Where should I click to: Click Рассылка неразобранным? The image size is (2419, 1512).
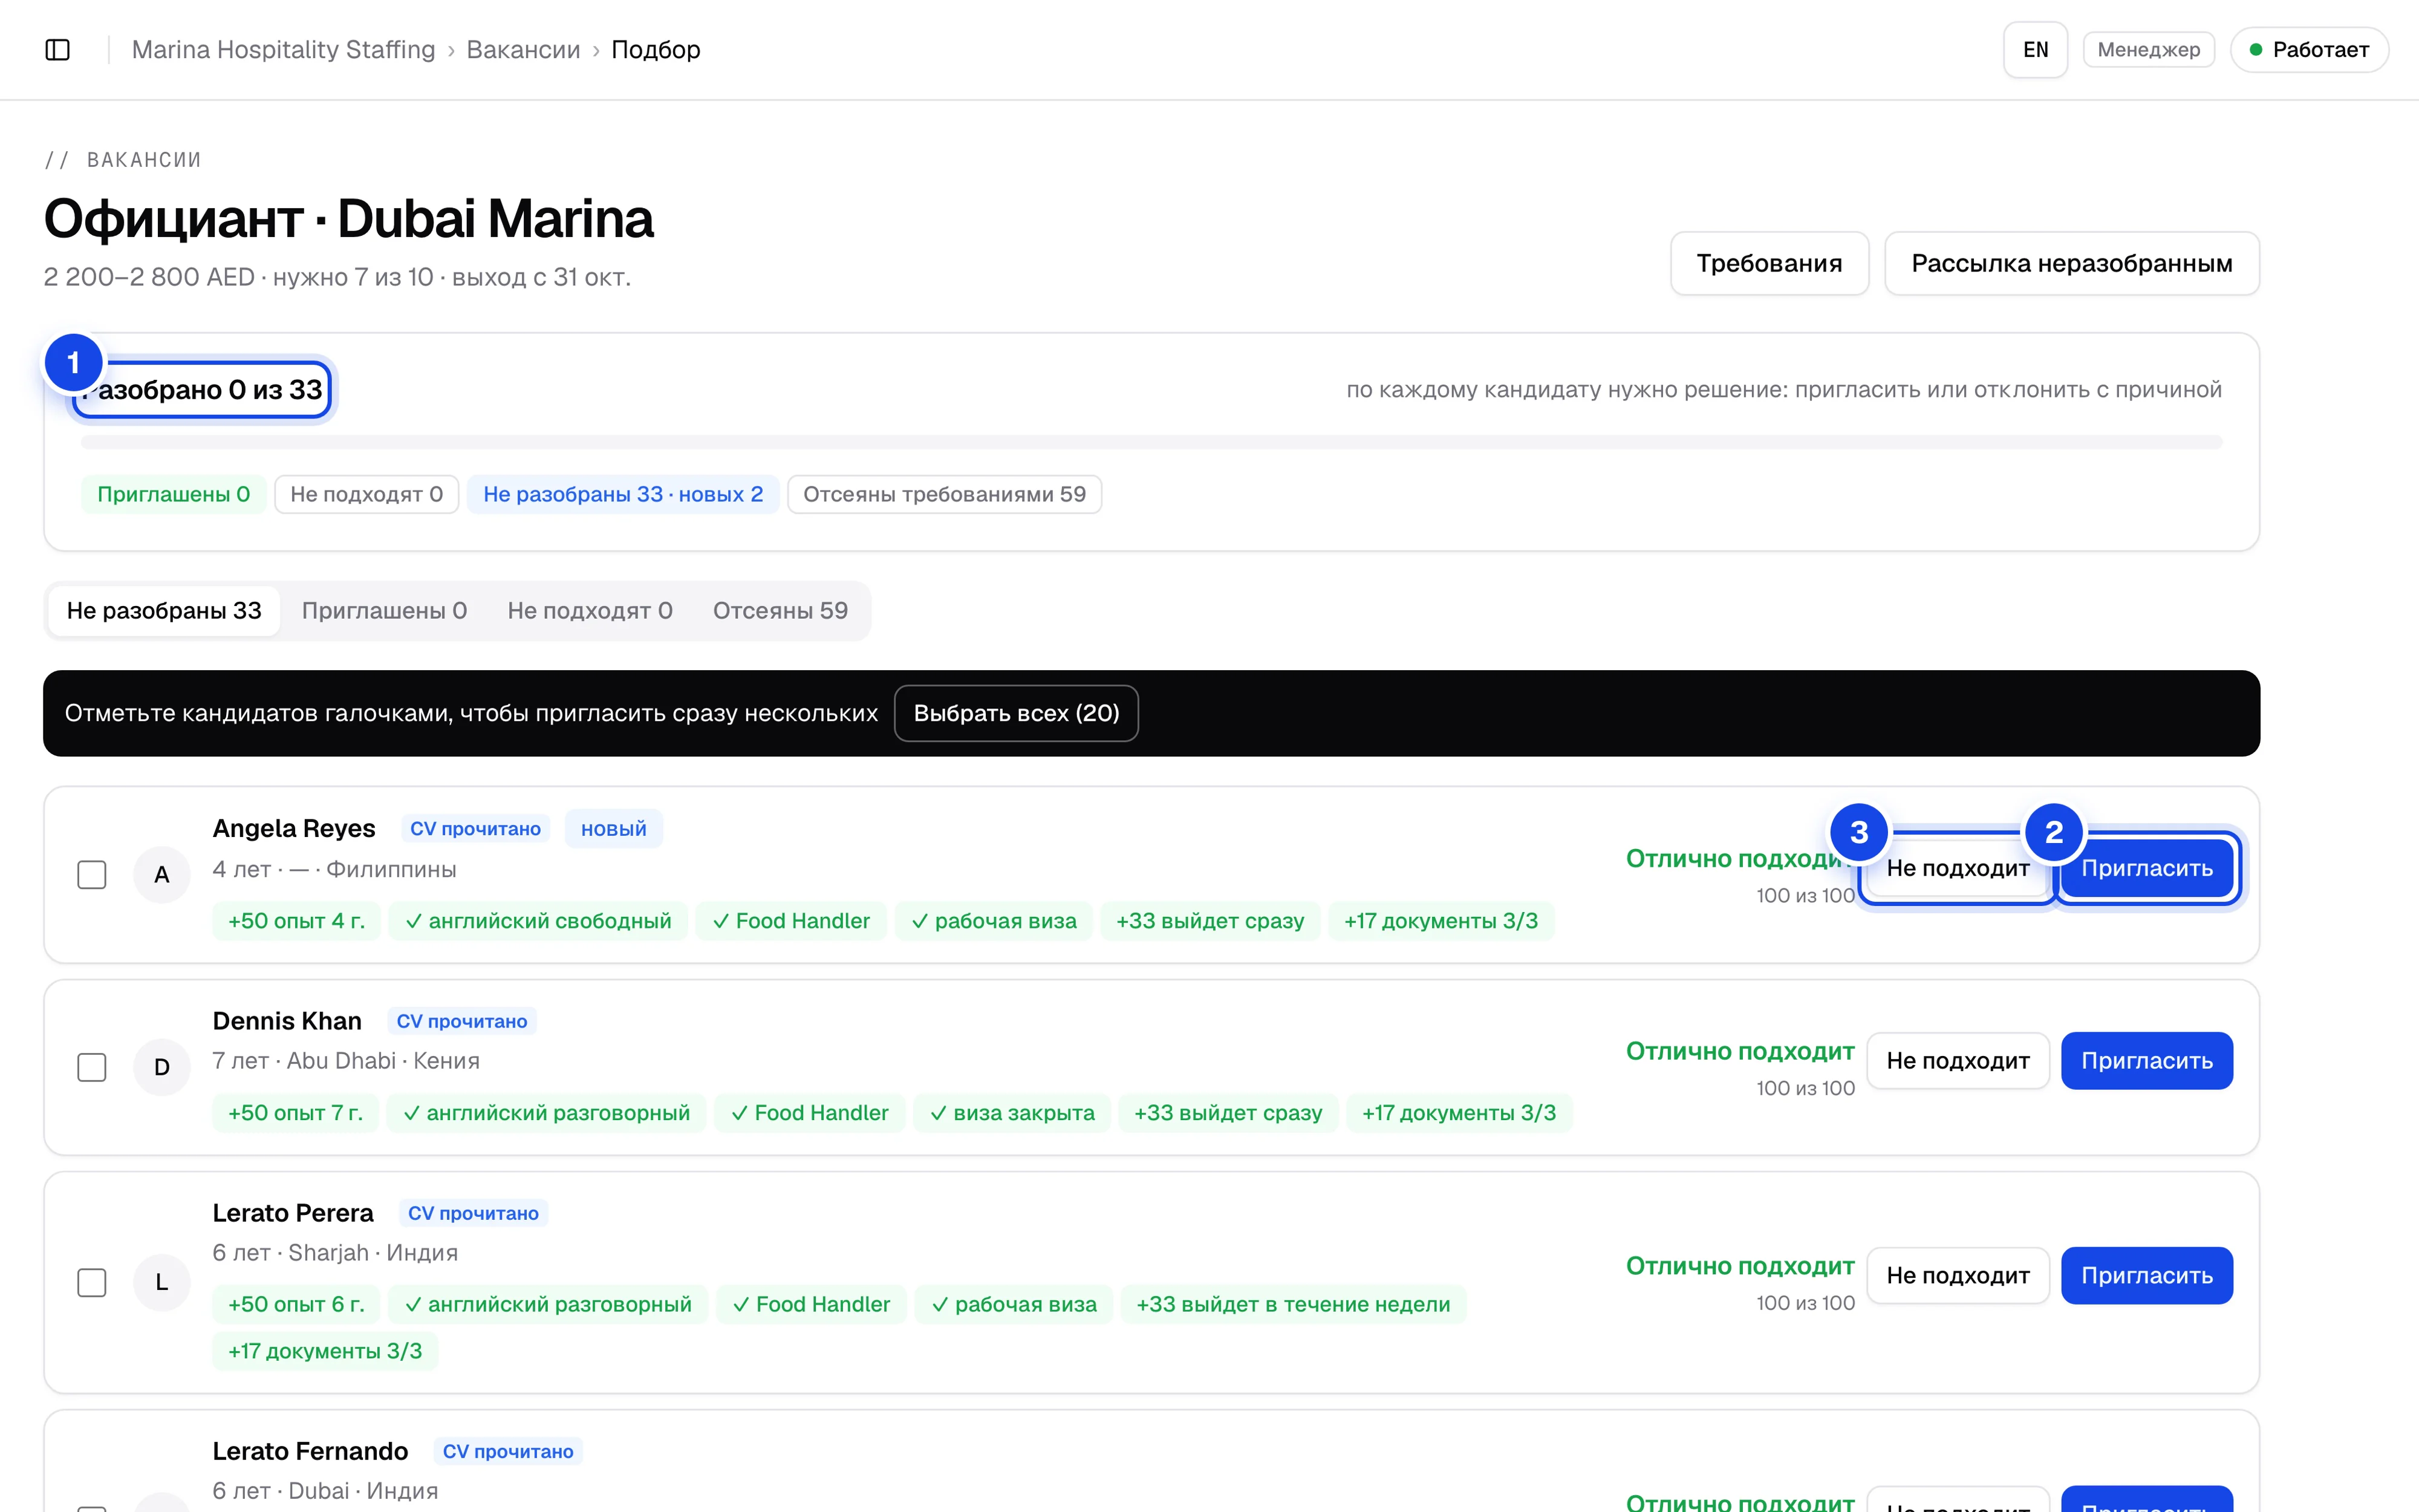(x=2072, y=263)
